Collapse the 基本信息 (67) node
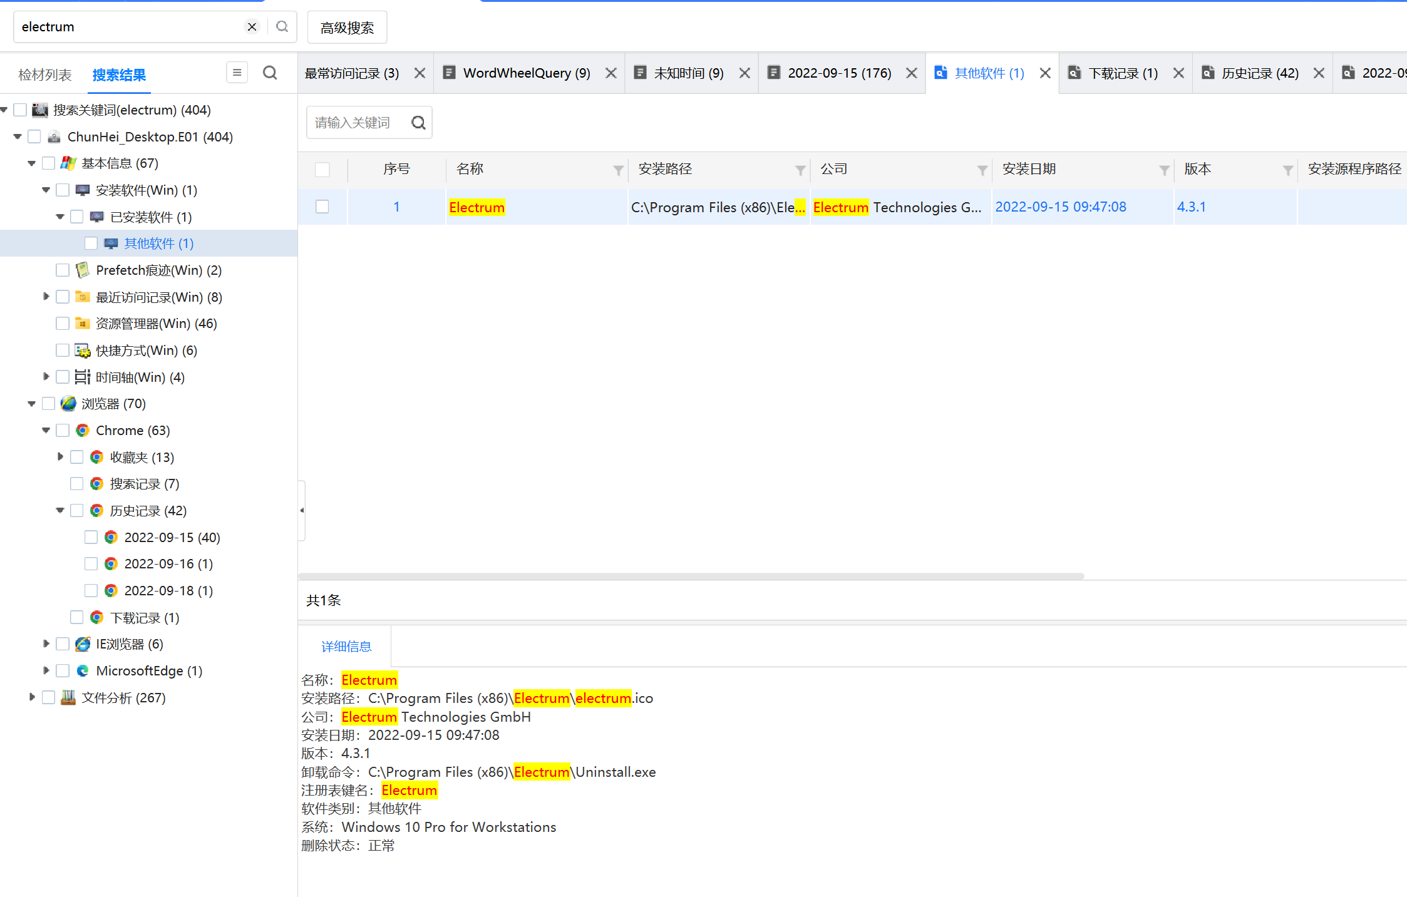 pyautogui.click(x=32, y=163)
